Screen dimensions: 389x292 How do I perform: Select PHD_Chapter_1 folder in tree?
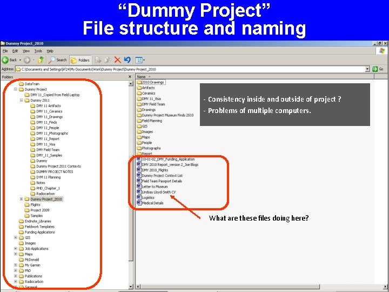pos(45,188)
